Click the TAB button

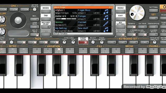point(46,19)
